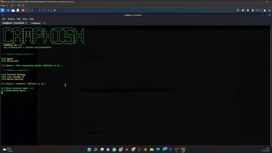272x153 pixels.
Task: Switch to workspace 1
Action: (x=35, y=10)
